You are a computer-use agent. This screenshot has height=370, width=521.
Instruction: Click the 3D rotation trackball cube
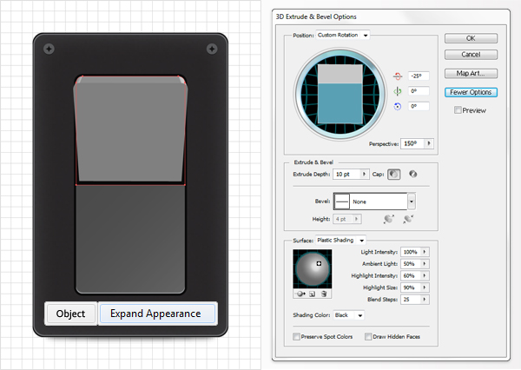[340, 94]
